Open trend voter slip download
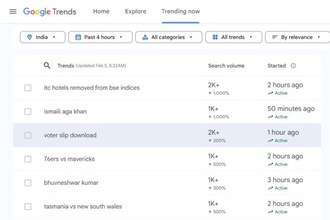The height and width of the screenshot is (220, 330). [70, 135]
